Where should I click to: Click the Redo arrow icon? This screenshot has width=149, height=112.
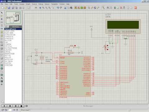61,8
